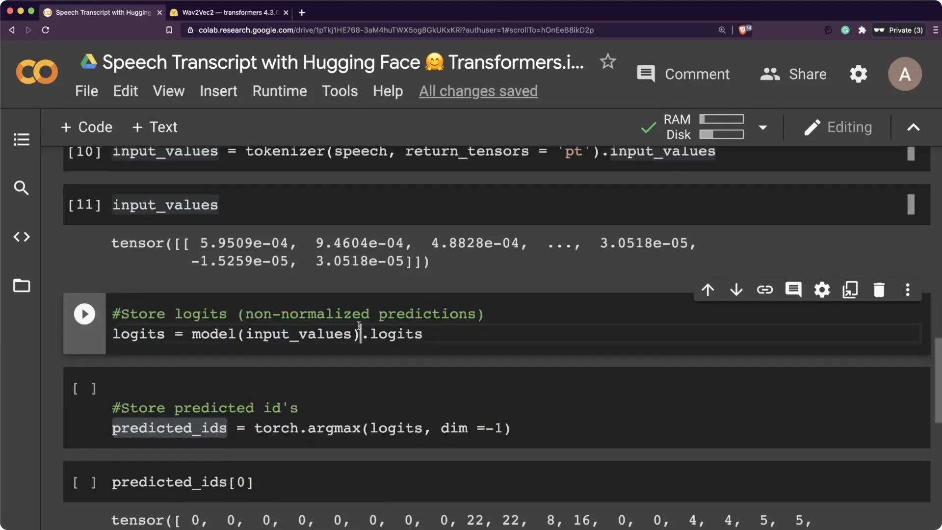Open the cell editor settings gear
This screenshot has height=530, width=942.
822,290
